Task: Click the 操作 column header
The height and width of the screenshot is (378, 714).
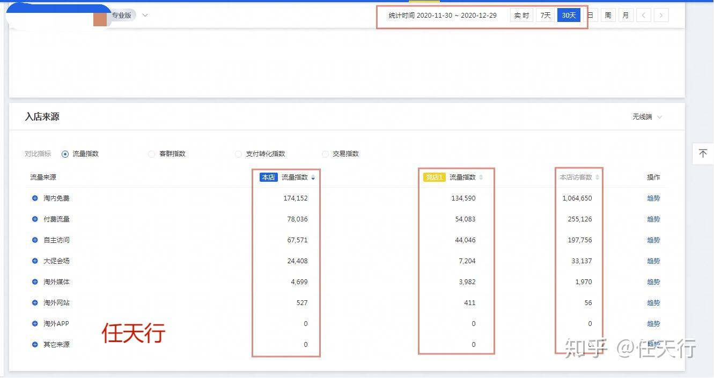Action: click(653, 177)
